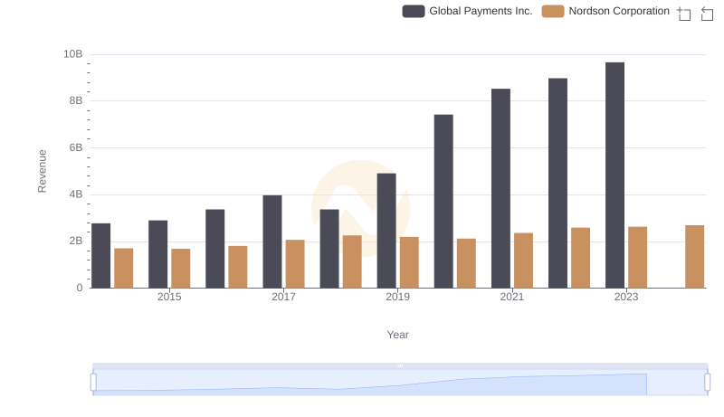Toggle Global Payments Inc. legend swatch
Image resolution: width=724 pixels, height=417 pixels.
click(x=414, y=11)
